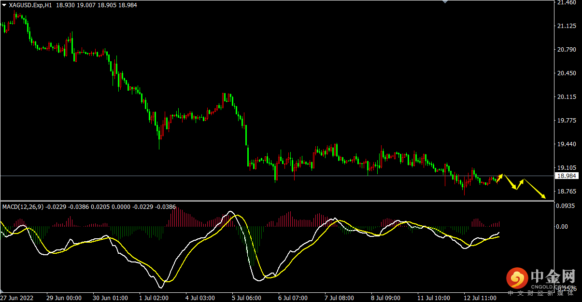Click the 5 Jul 06:00 time axis label
Screen dimensions: 582x302
246,298
